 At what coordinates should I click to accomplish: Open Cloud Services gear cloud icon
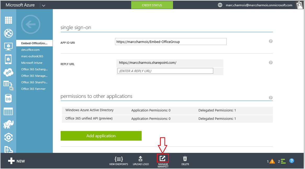coord(8,72)
